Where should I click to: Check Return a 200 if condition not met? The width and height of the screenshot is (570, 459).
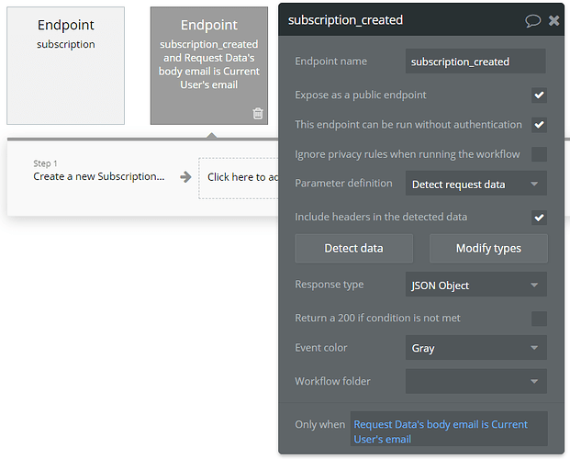539,319
